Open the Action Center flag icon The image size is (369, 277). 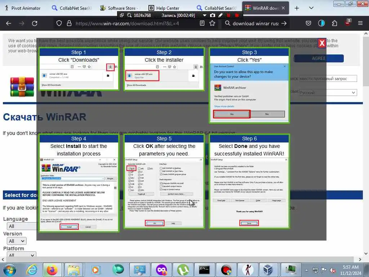click(x=324, y=271)
